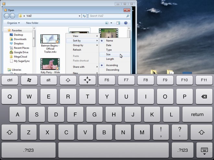Open the recent pages dropdown beside the forward arrow

pos(17,16)
